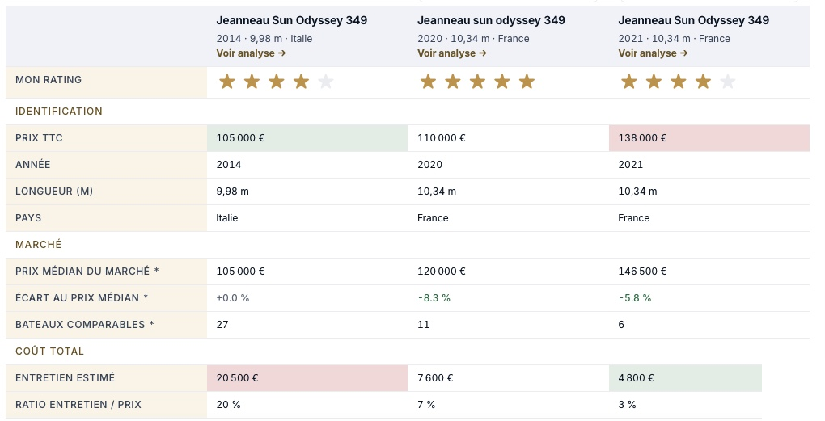The width and height of the screenshot is (825, 421).
Task: Open Voir analyse for 2014 Italie boat
Action: click(251, 53)
